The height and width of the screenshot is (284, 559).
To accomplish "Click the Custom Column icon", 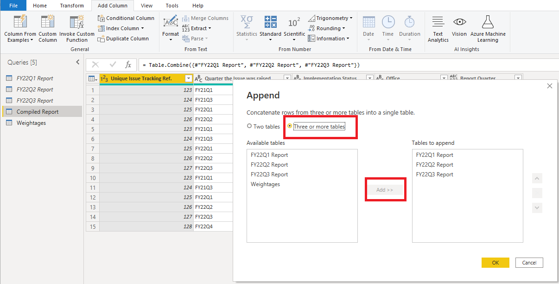I will click(47, 22).
